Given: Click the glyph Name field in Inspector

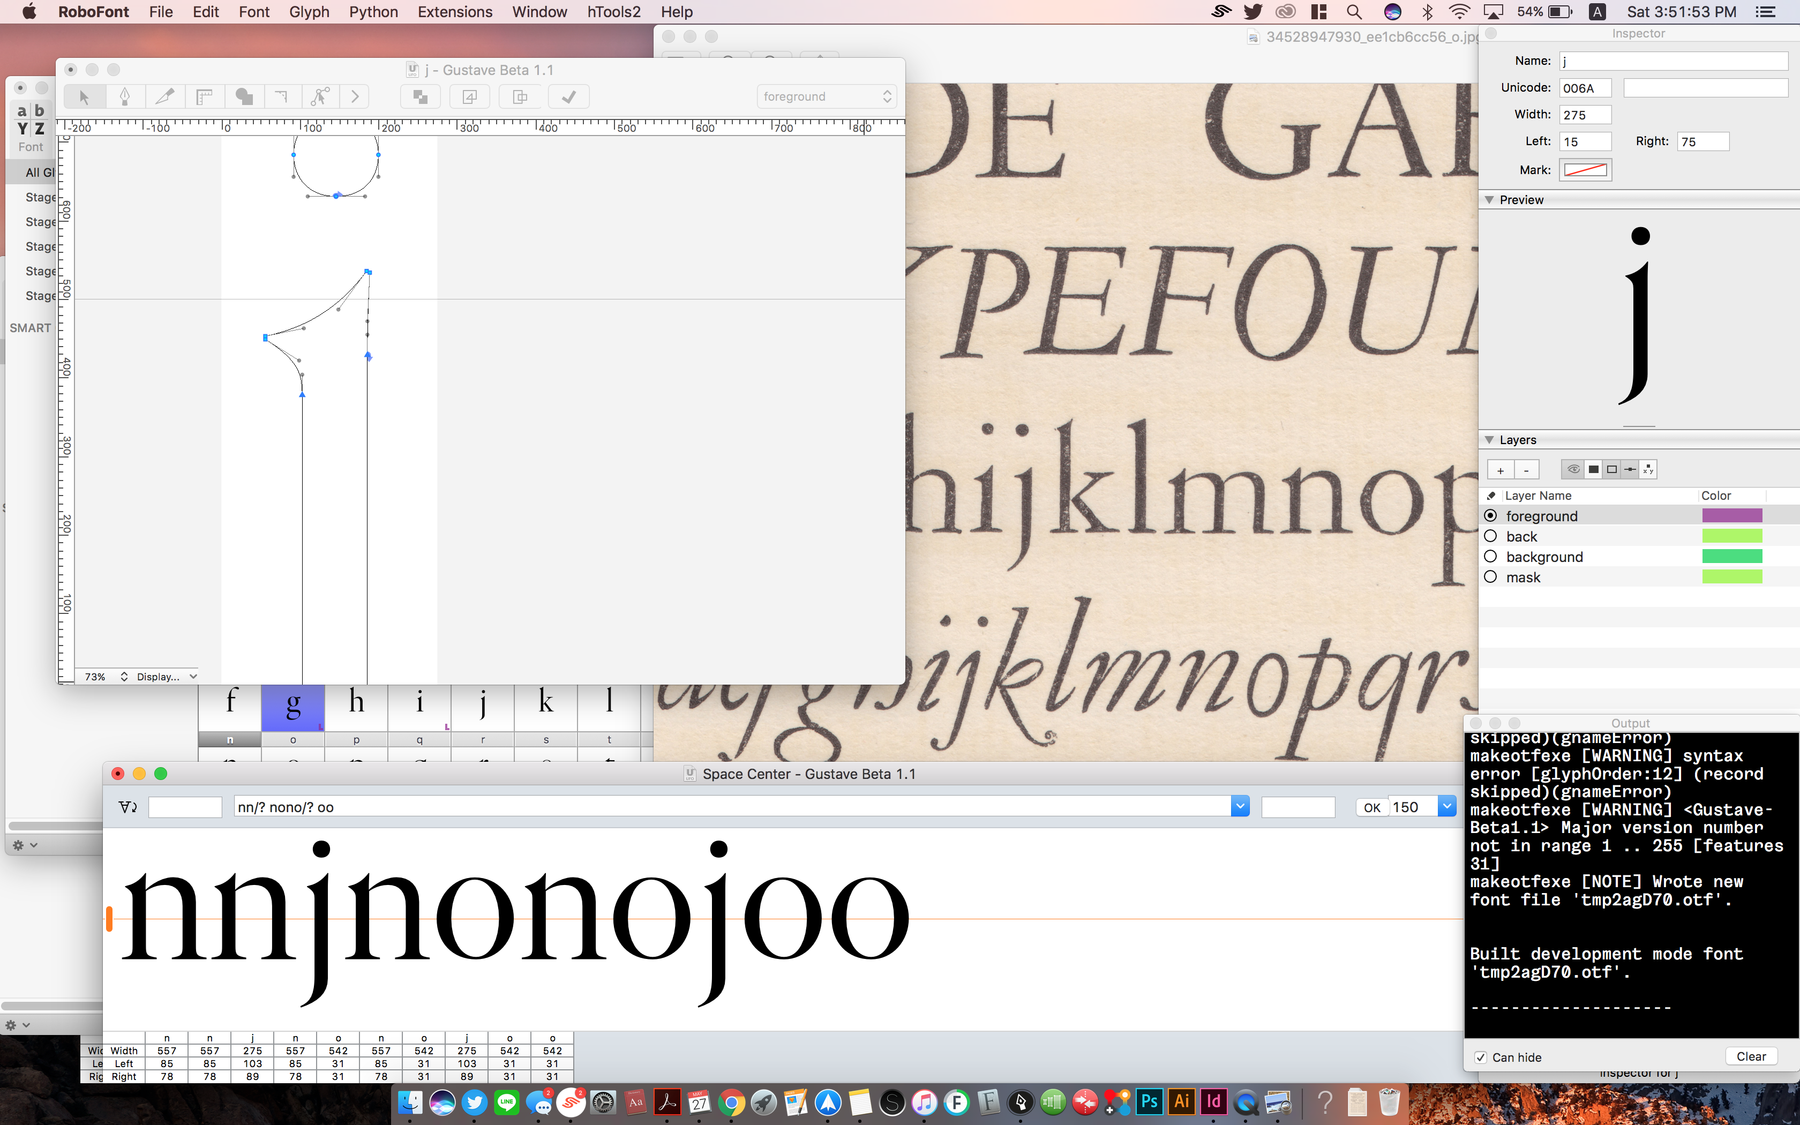Looking at the screenshot, I should (x=1674, y=61).
